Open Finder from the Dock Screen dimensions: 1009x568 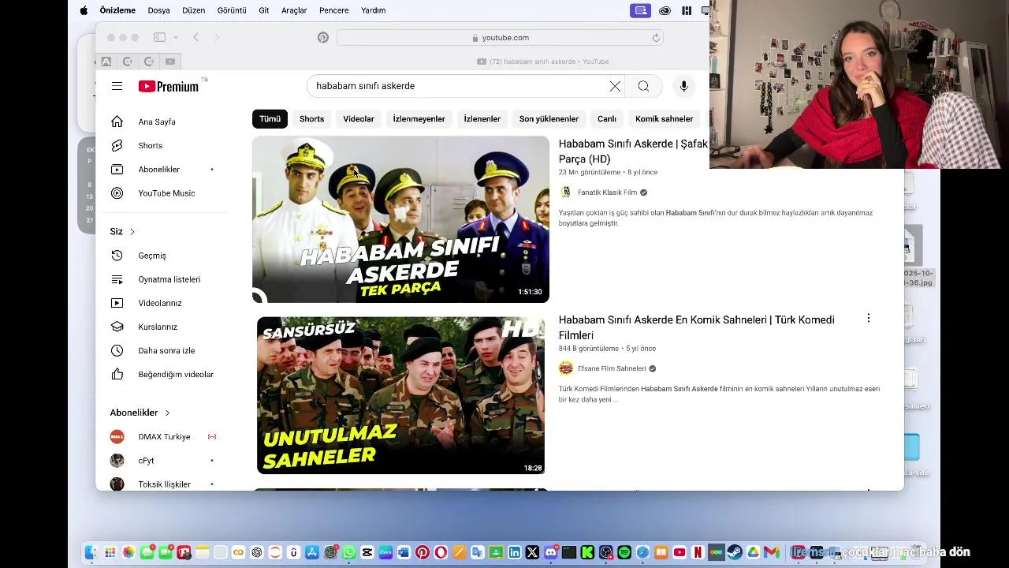(x=91, y=552)
